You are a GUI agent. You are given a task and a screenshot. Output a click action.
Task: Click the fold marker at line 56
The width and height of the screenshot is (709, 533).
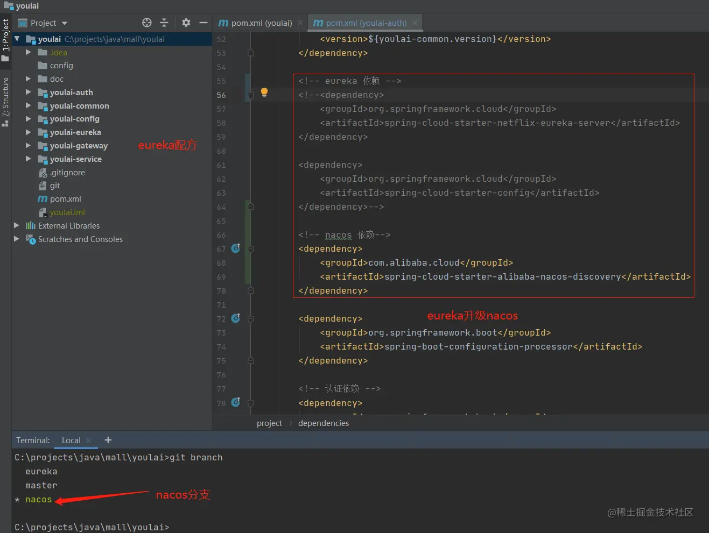[x=250, y=95]
